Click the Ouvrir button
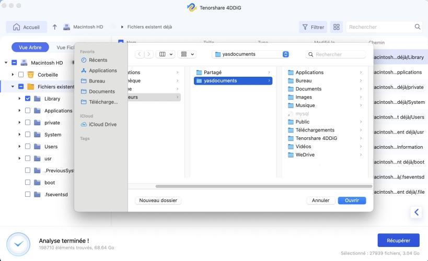 click(352, 200)
